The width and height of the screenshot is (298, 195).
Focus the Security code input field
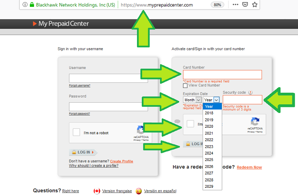[x=242, y=100]
